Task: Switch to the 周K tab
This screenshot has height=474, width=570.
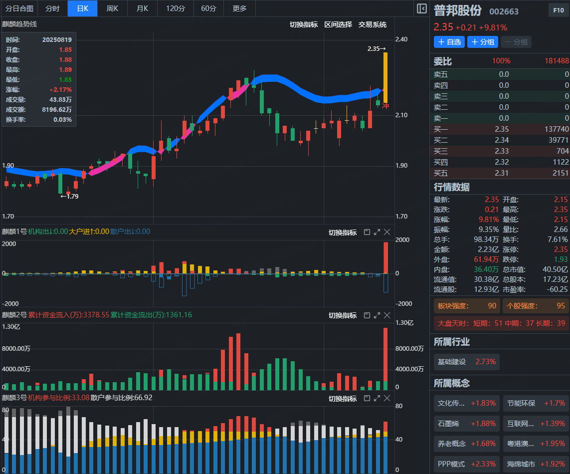Action: click(112, 8)
